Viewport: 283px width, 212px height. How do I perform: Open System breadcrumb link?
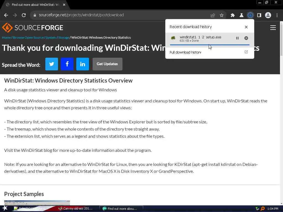pyautogui.click(x=51, y=38)
